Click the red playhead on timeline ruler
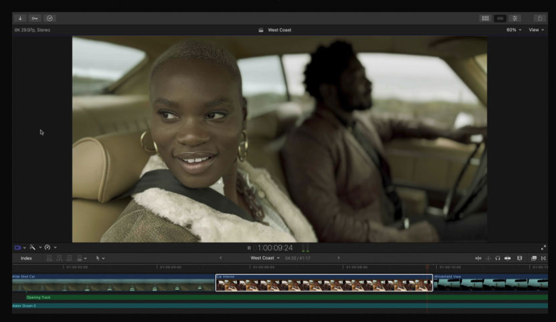 [427, 267]
